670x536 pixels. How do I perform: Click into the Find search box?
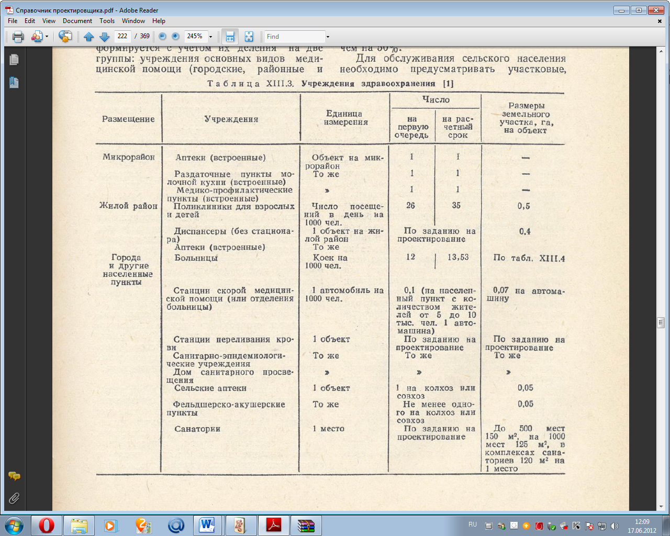tap(295, 36)
